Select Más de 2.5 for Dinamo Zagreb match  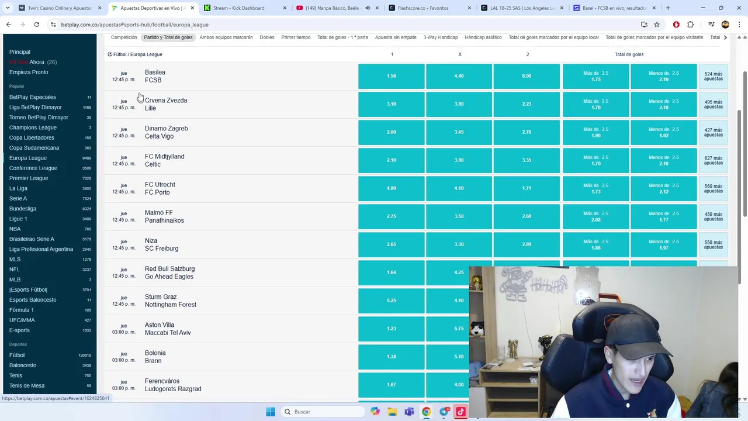coord(596,132)
